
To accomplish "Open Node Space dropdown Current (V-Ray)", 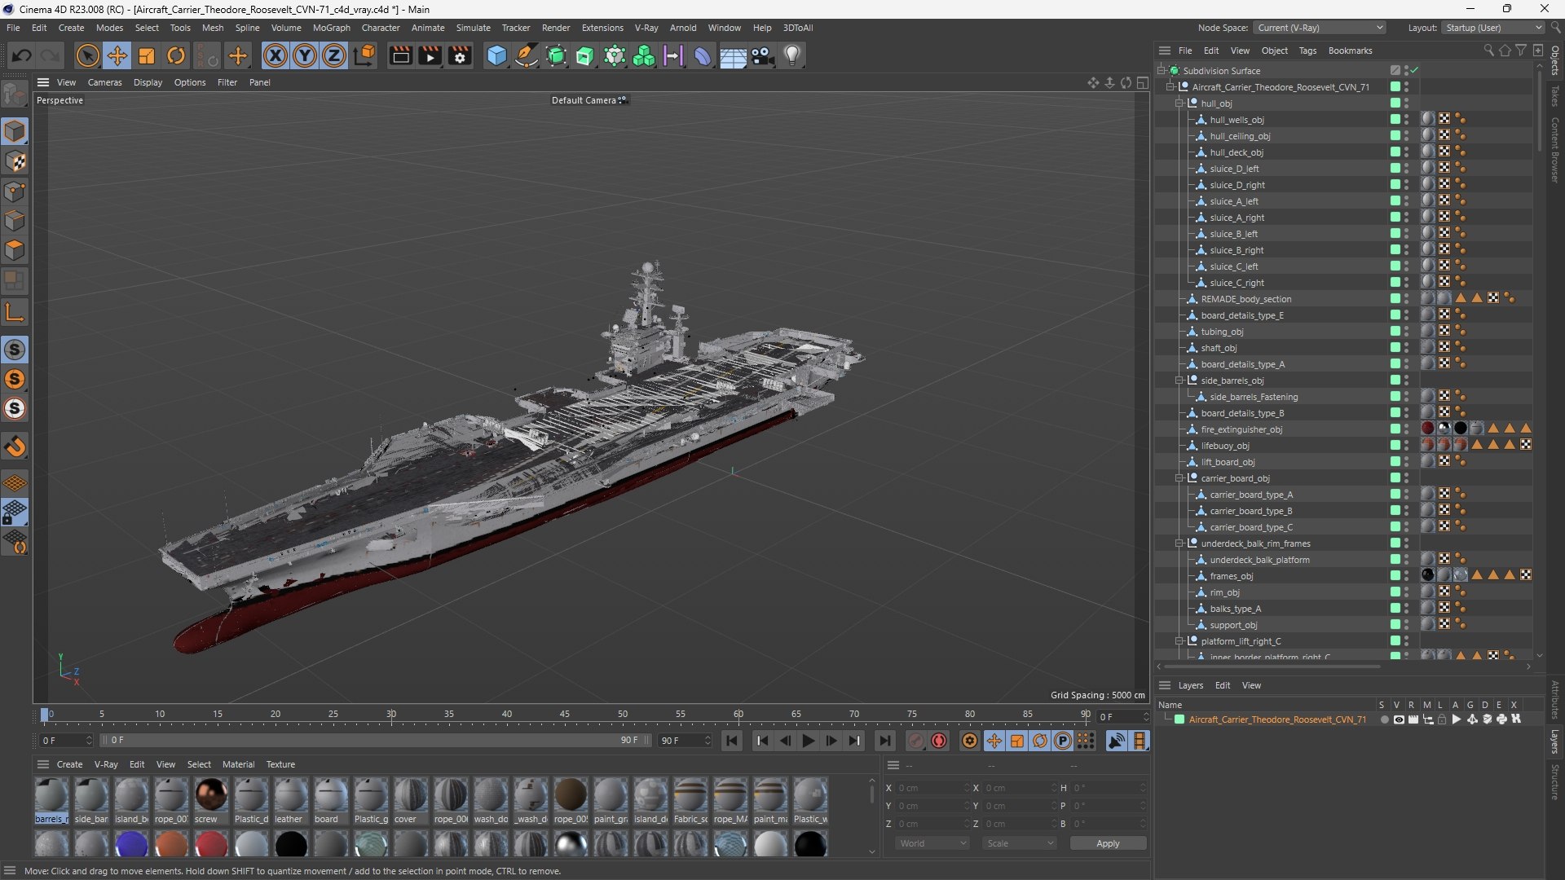I will click(1320, 28).
